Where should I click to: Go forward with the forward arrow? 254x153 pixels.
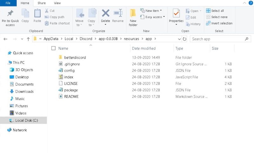(x=15, y=39)
